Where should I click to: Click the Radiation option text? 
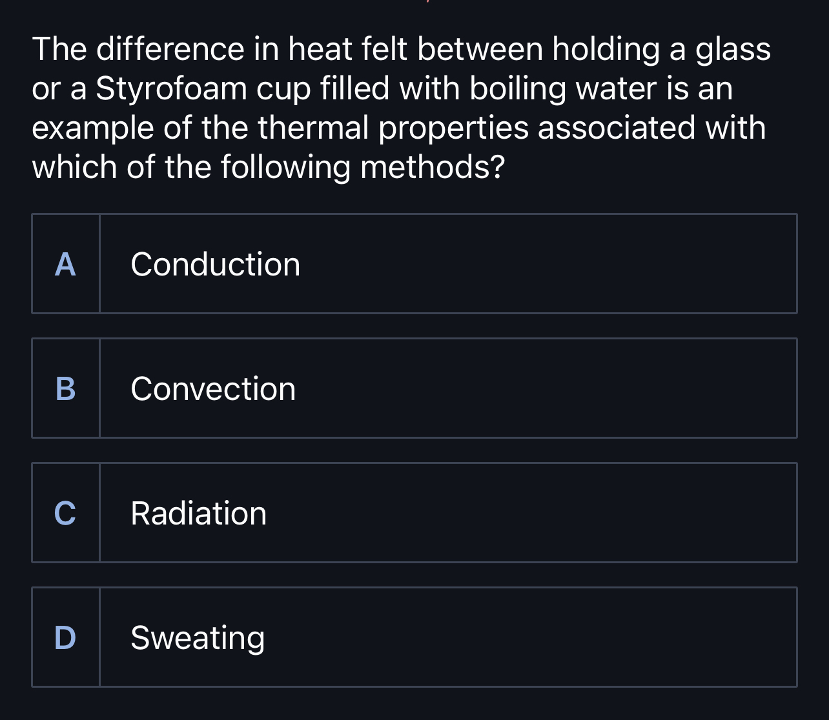tap(198, 512)
